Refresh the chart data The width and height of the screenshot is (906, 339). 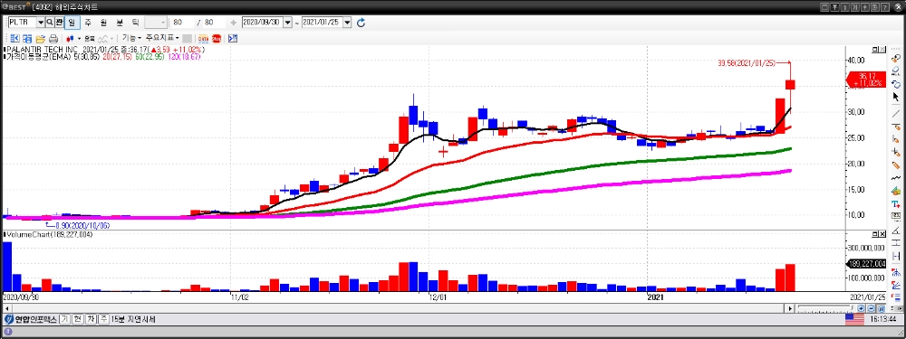click(x=361, y=23)
